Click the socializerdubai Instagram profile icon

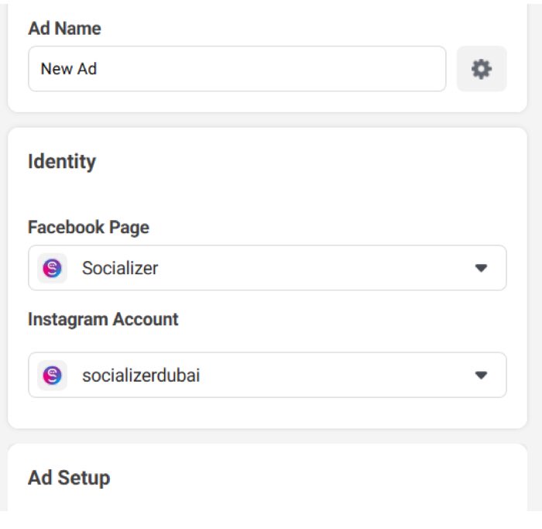(53, 375)
